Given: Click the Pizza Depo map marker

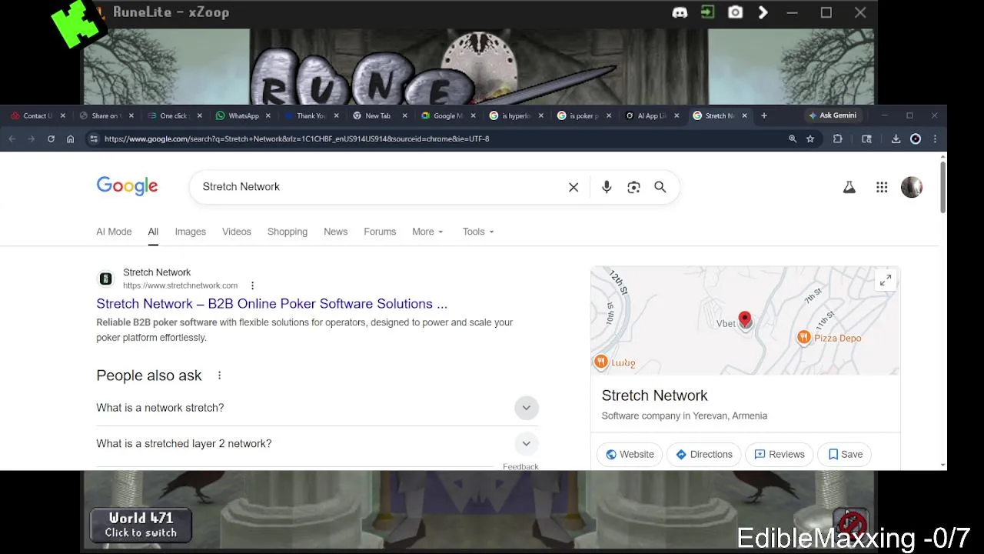Looking at the screenshot, I should [x=803, y=337].
